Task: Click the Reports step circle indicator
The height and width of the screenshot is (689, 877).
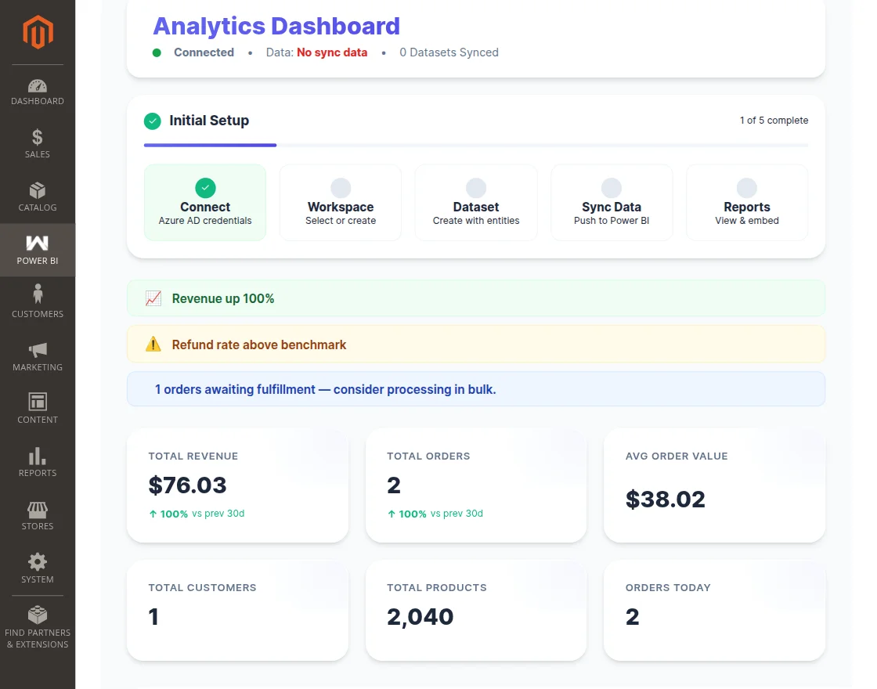Action: (747, 188)
